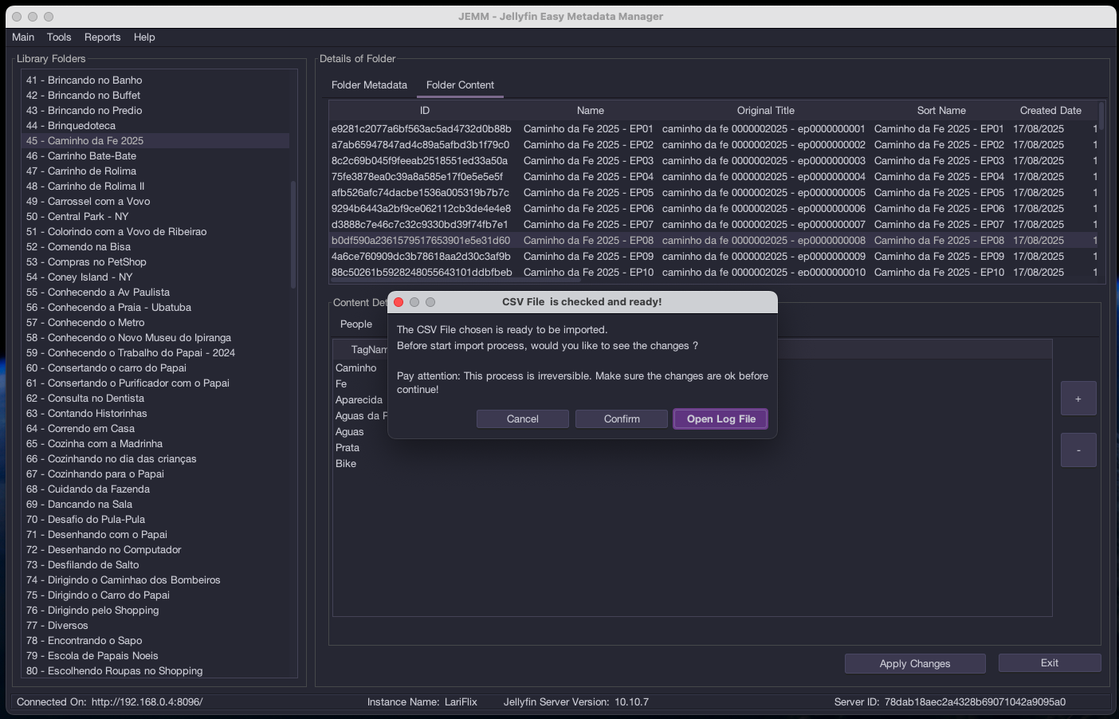
Task: Cancel the CSV import dialog
Action: (x=522, y=419)
